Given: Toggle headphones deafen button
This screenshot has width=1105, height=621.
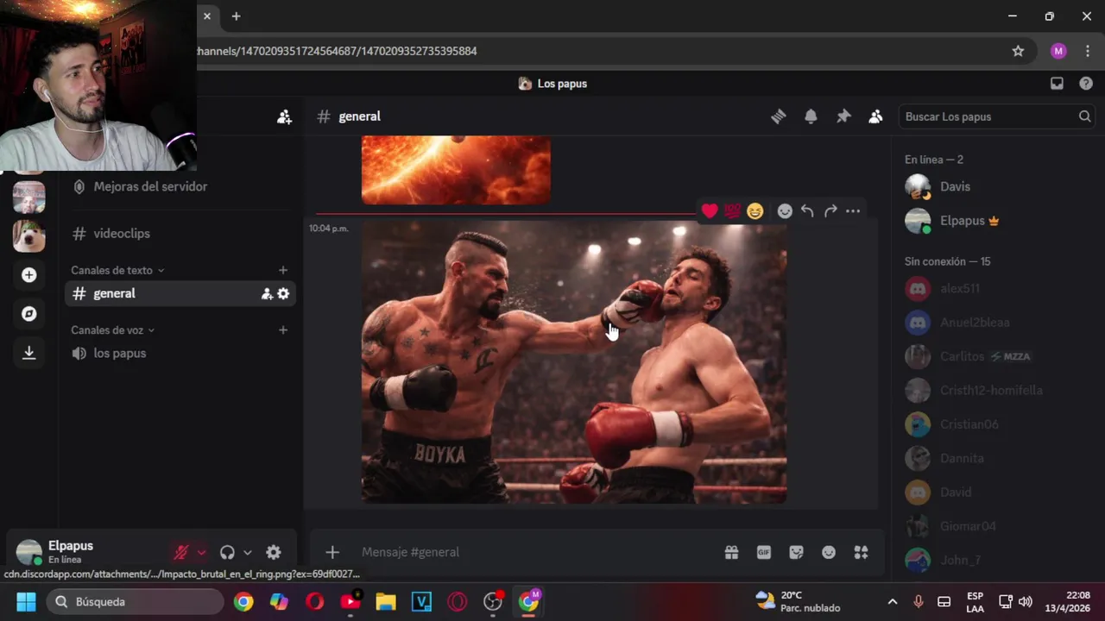Looking at the screenshot, I should [x=228, y=553].
